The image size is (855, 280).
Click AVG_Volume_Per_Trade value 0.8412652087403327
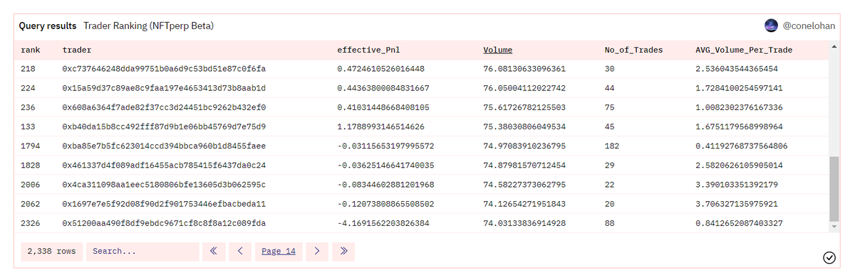pos(739,223)
